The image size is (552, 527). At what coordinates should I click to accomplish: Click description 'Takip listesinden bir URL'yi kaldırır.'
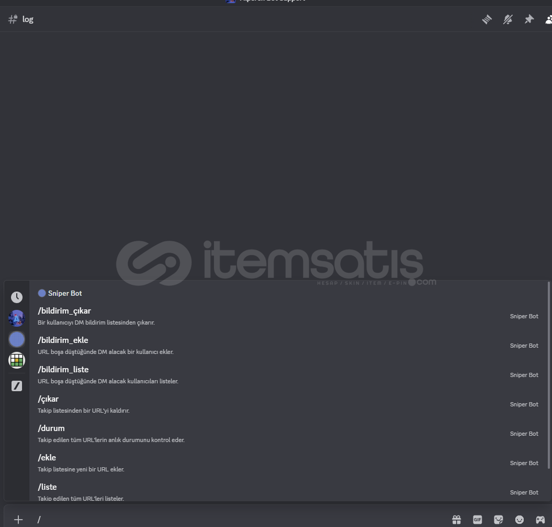click(83, 411)
